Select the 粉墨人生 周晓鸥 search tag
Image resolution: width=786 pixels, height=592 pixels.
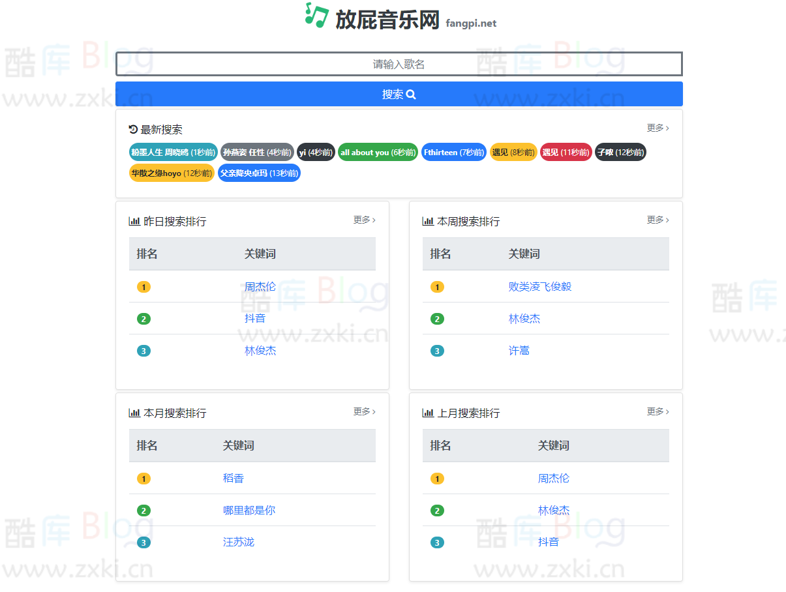tap(172, 152)
